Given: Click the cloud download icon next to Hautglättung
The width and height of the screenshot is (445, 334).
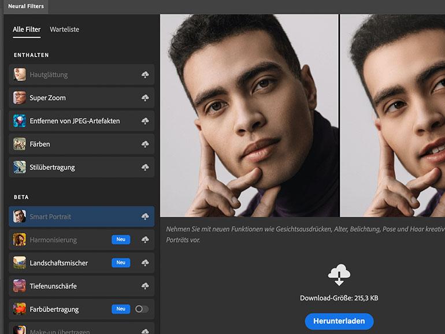Looking at the screenshot, I should (x=145, y=75).
